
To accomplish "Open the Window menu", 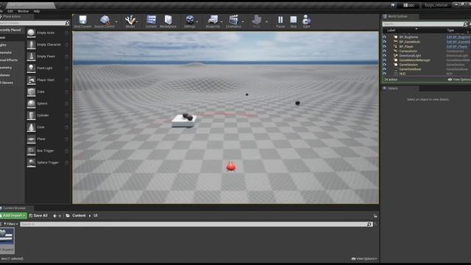I will point(23,11).
